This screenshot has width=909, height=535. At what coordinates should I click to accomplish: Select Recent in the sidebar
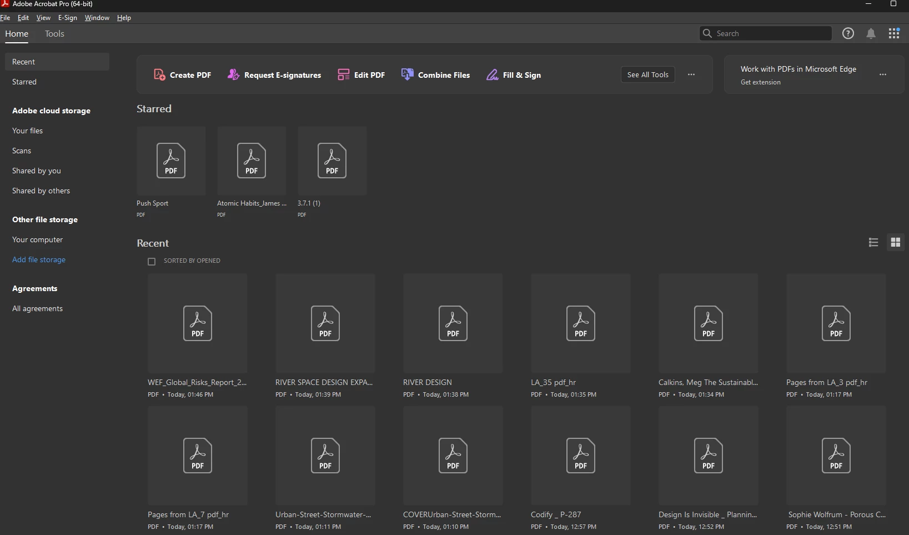click(57, 62)
